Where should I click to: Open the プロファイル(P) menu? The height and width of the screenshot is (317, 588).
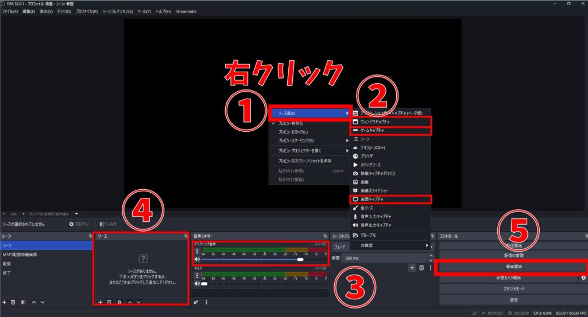(x=87, y=11)
